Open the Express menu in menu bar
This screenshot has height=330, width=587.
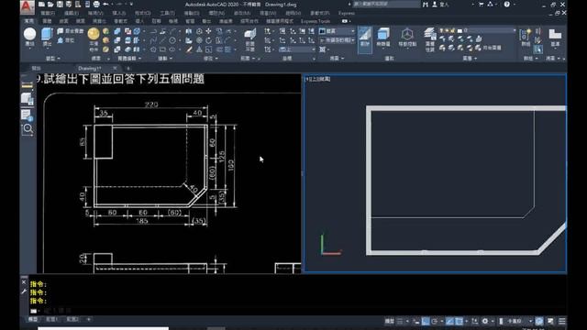point(347,13)
